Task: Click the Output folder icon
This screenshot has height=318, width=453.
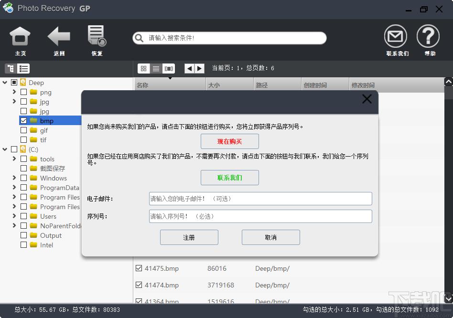Action: (33, 235)
